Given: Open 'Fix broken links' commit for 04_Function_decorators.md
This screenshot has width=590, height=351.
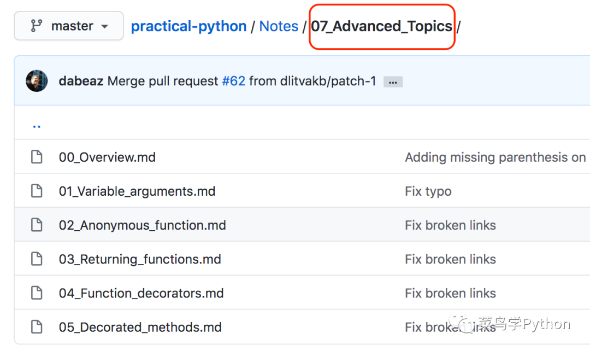Looking at the screenshot, I should coord(450,293).
